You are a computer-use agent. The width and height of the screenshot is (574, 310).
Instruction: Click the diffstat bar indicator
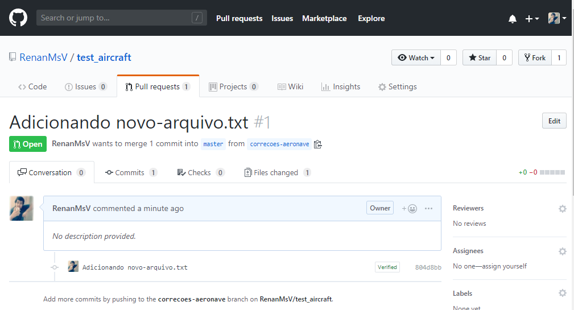point(552,172)
